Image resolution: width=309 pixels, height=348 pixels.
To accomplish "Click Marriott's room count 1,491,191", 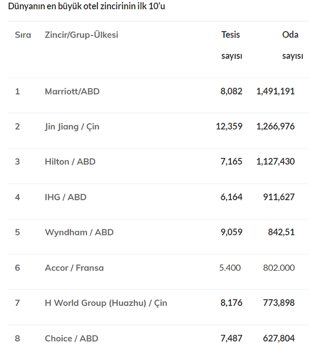I will [x=275, y=91].
